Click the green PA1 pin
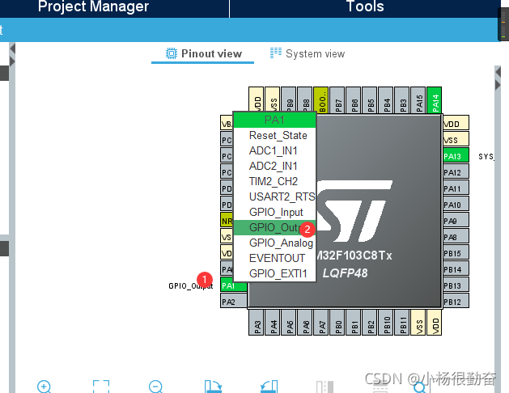Screen dimensions: 509x393 234,285
